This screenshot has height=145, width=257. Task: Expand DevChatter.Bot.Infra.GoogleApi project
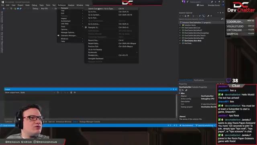[x=180, y=33]
